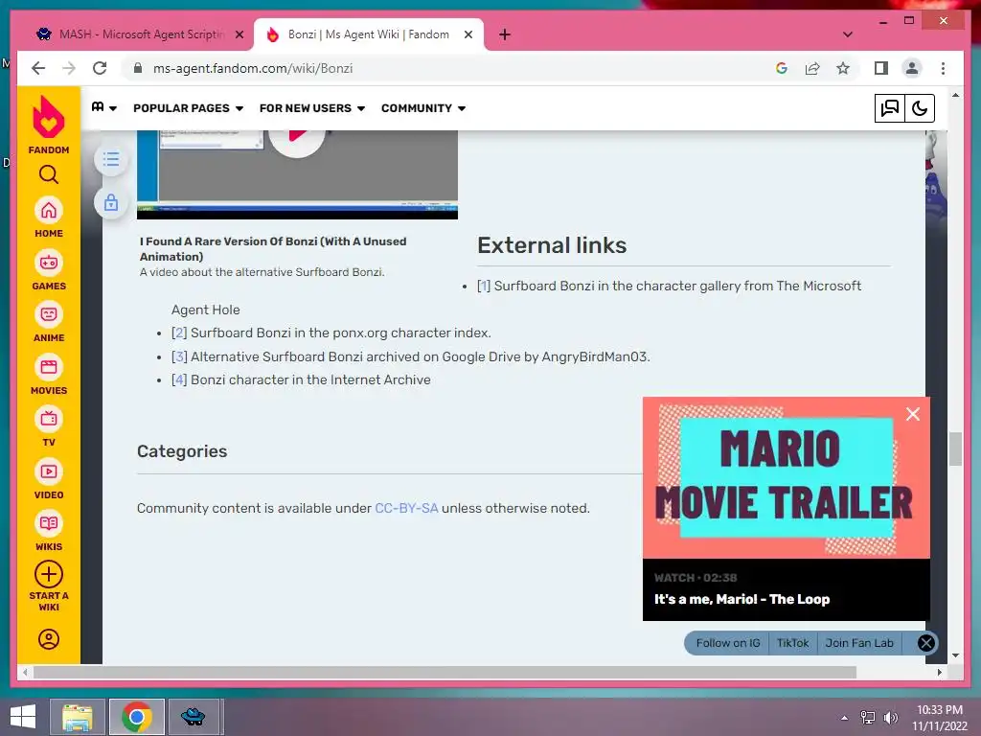This screenshot has width=981, height=736.
Task: Open the Video sidebar icon
Action: tap(48, 471)
